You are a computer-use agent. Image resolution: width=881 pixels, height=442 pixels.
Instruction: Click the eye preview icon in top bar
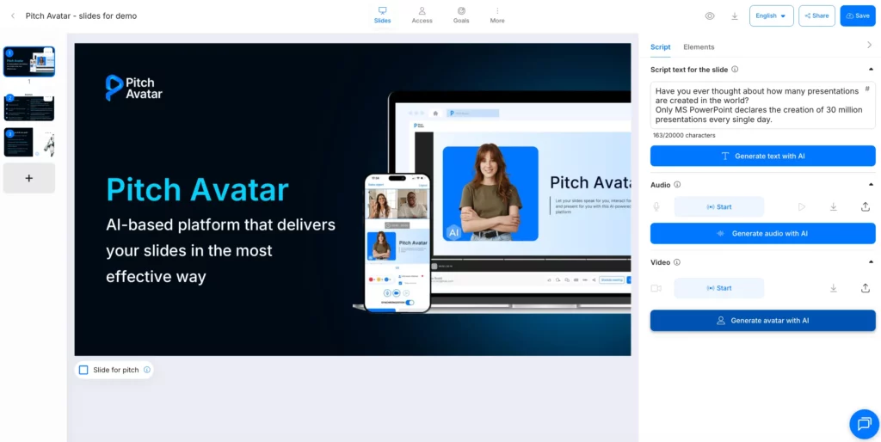pos(710,15)
